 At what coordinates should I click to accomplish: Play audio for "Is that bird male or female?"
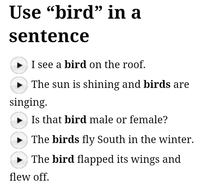pos(19,120)
